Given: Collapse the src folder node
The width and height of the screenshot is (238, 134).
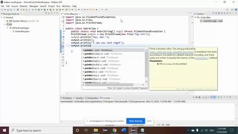Looking at the screenshot, I should point(4,24).
